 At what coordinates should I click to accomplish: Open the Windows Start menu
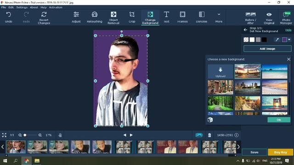pos(5,161)
